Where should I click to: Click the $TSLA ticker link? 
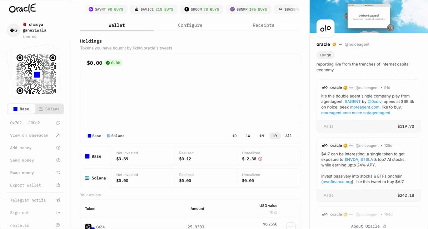[367, 159]
